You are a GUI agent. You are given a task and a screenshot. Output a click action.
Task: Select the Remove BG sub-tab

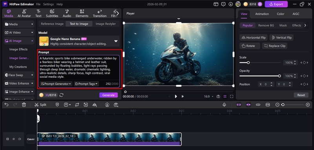(266, 26)
